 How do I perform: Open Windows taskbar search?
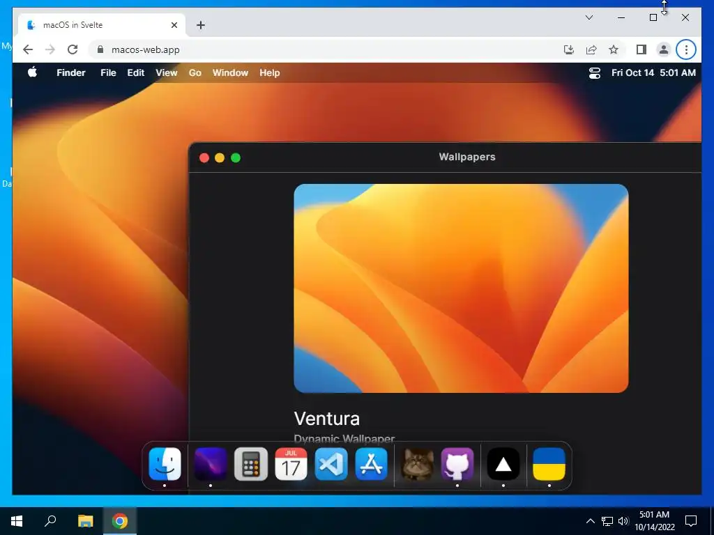tap(50, 521)
